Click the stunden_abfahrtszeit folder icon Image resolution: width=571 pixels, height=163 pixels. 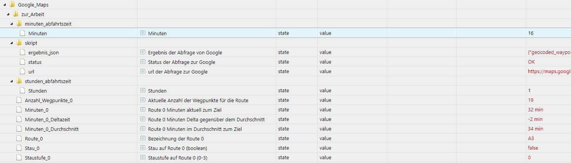point(19,81)
